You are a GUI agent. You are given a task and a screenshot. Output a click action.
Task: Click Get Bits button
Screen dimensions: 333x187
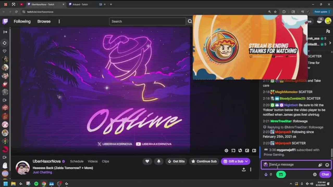tap(176, 161)
